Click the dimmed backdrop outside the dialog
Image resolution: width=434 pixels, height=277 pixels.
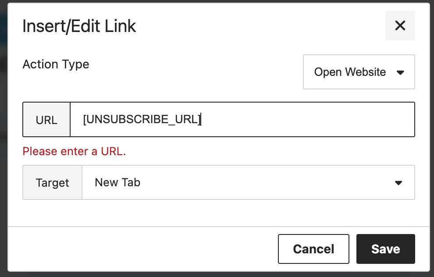point(4,131)
